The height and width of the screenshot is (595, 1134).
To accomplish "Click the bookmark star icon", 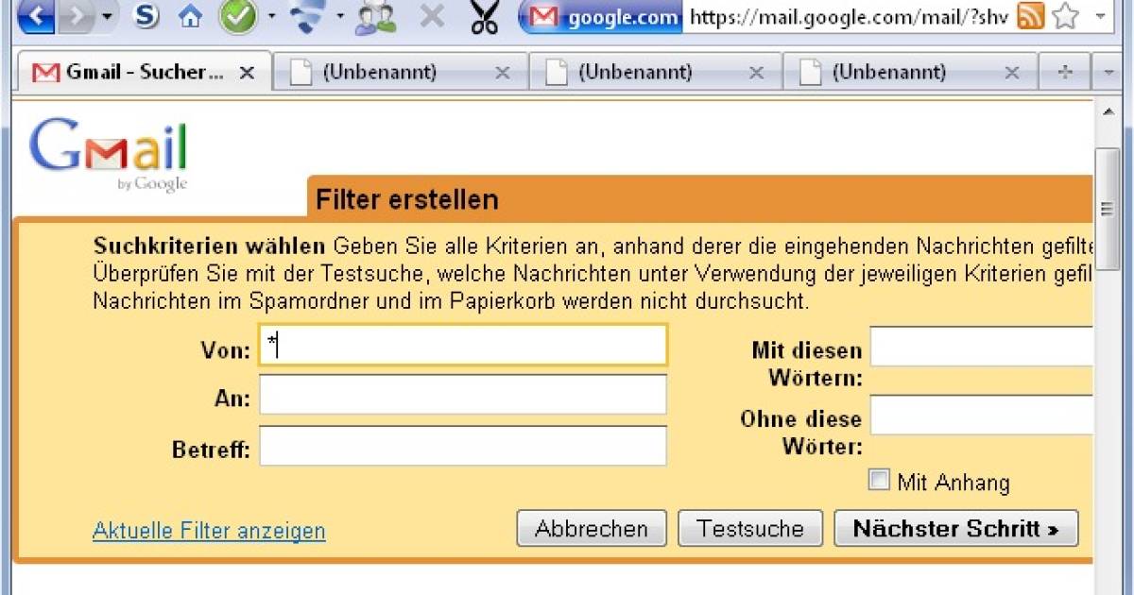I will [x=1066, y=16].
